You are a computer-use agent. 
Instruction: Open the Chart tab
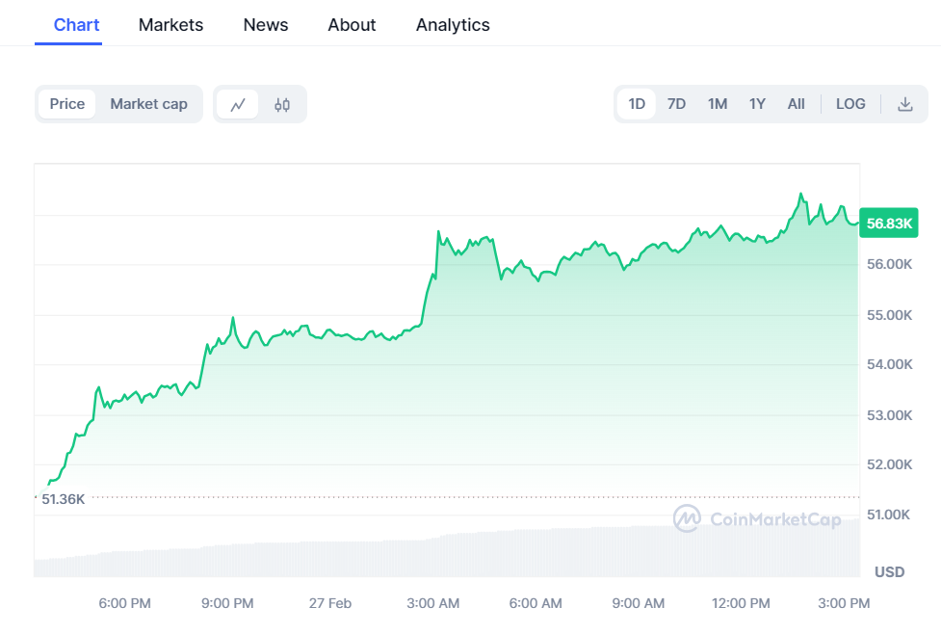coord(76,25)
